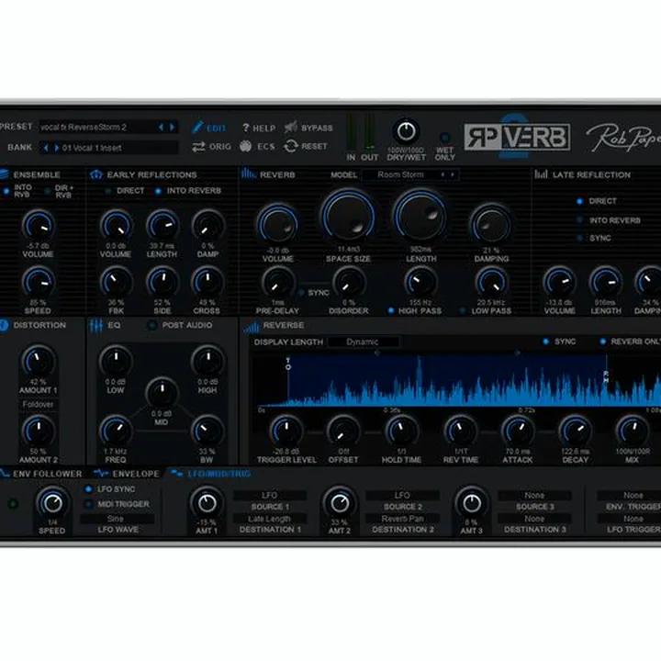Click the Rob Papen signature logo
Image resolution: width=661 pixels, height=661 pixels.
[623, 137]
